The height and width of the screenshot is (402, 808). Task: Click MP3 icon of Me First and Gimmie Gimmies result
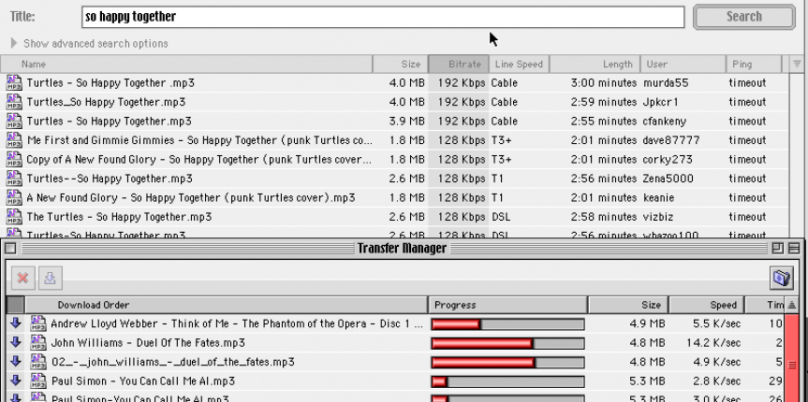point(14,140)
